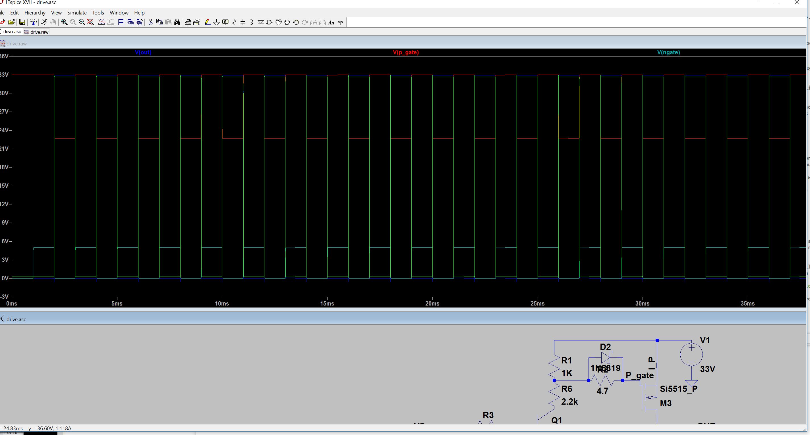810x435 pixels.
Task: Select the Label Net tool
Action: pyautogui.click(x=225, y=22)
